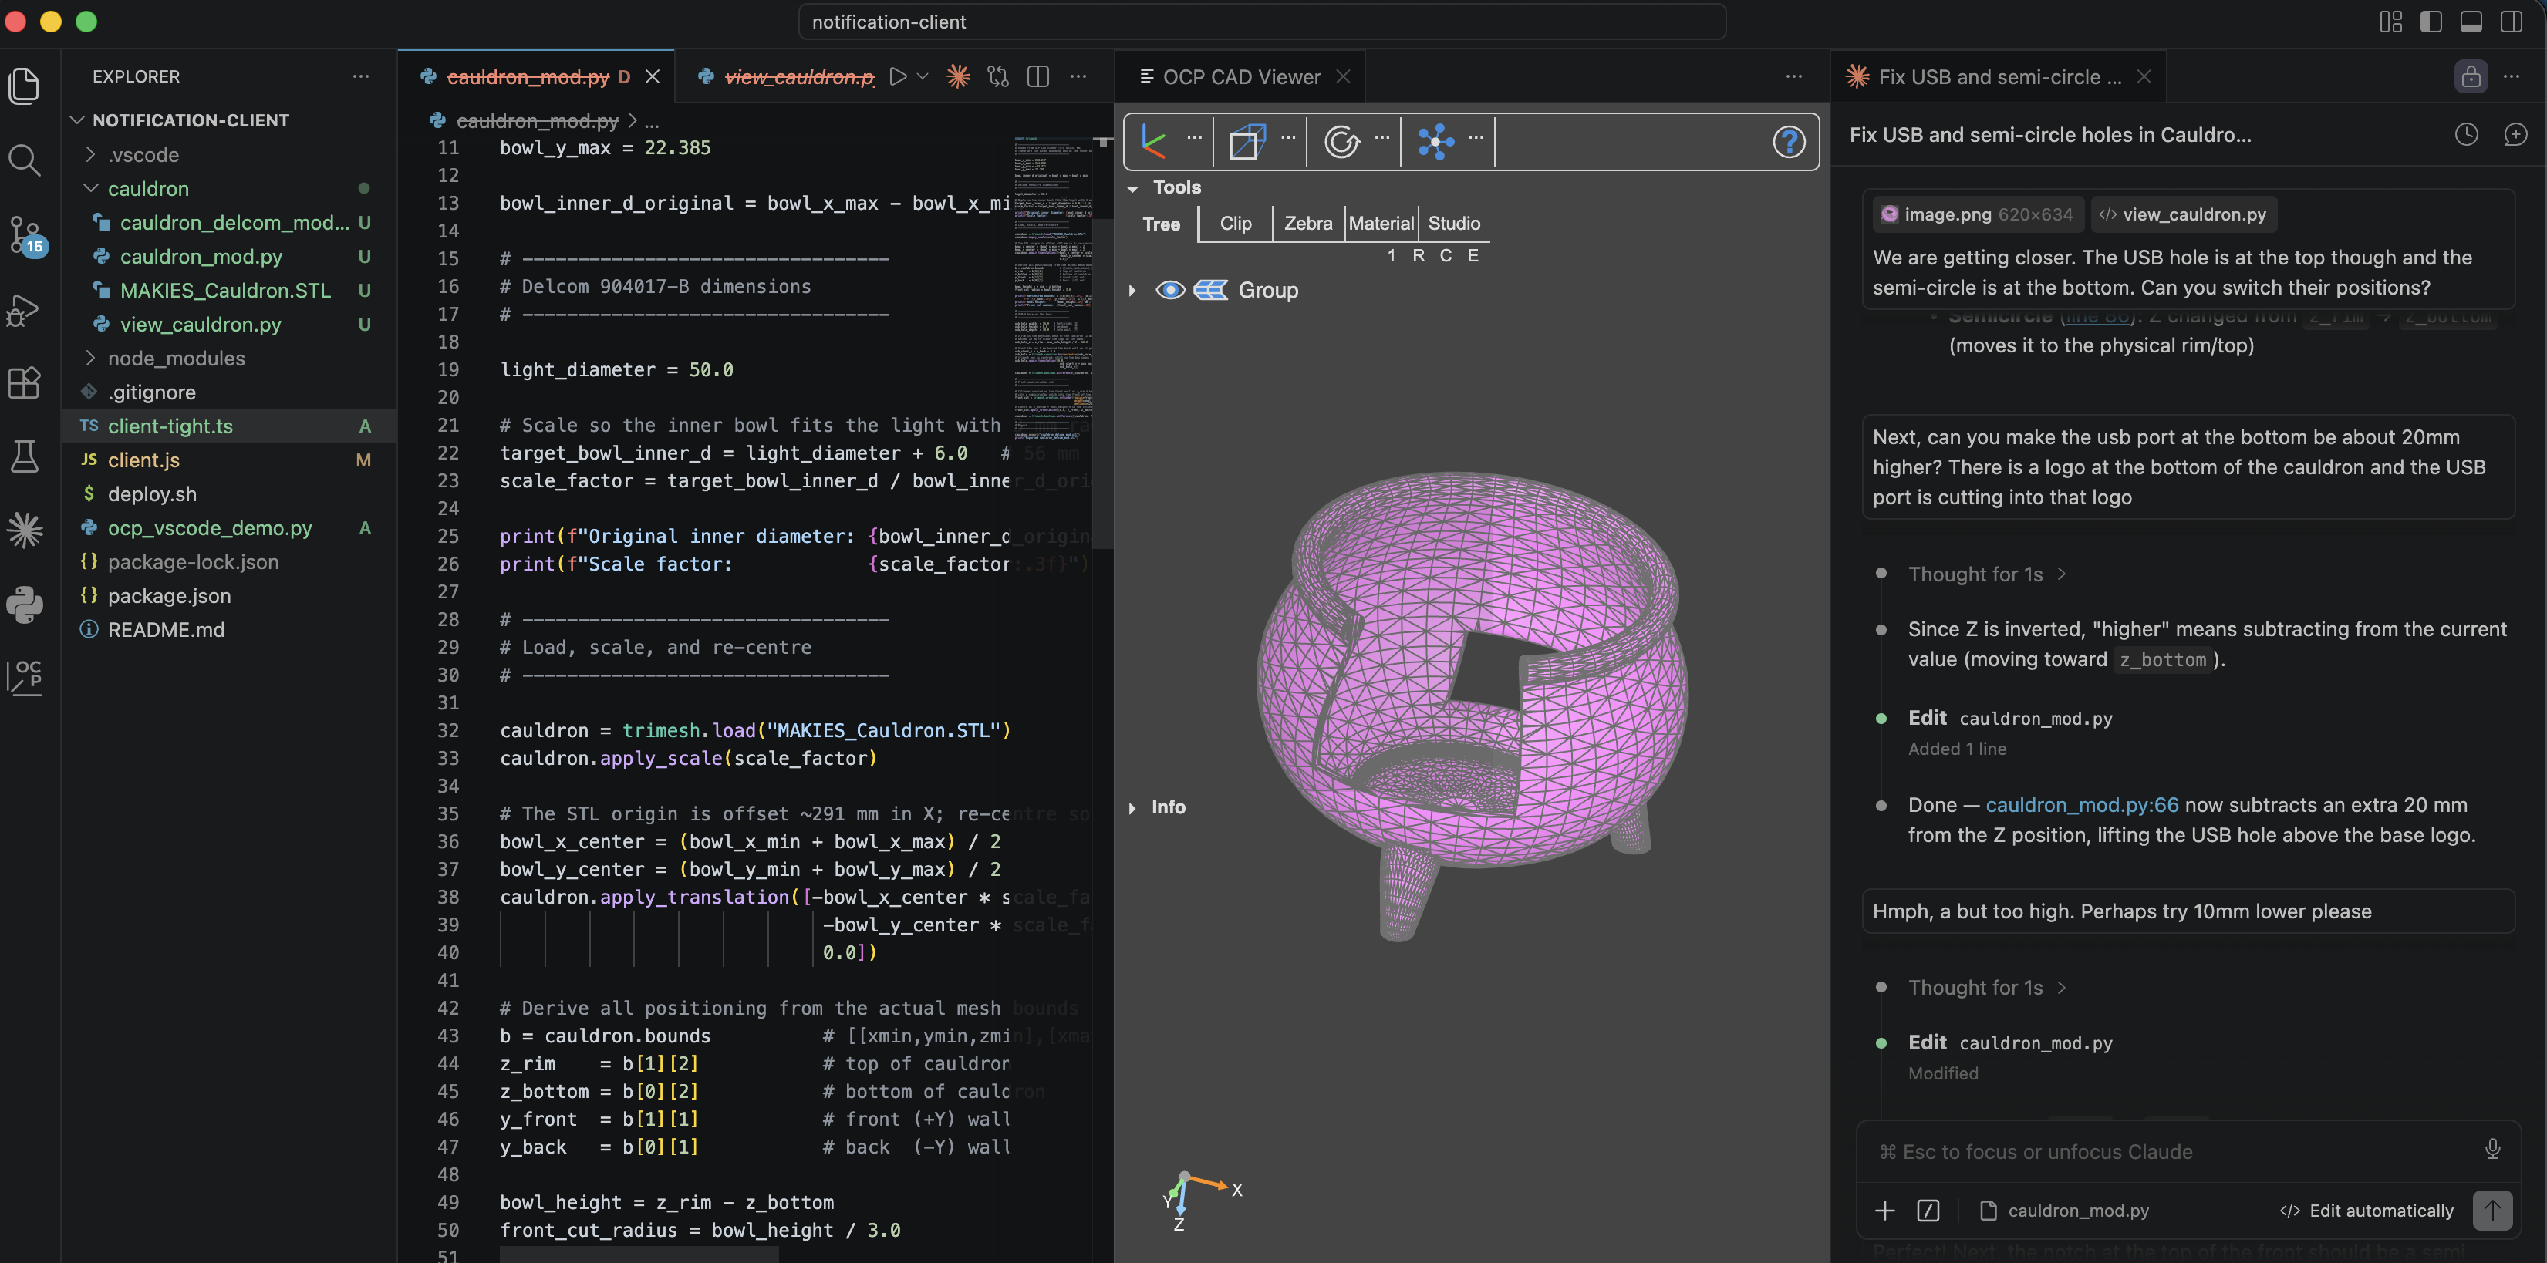
Task: Close the cauldron_mod.py editor tab
Action: coord(653,76)
